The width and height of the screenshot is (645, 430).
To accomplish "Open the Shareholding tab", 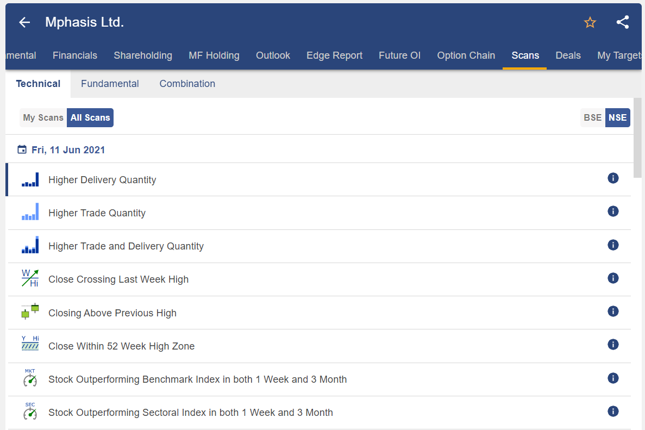I will 143,55.
